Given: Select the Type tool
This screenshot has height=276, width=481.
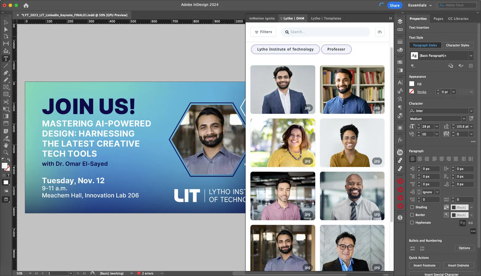Looking at the screenshot, I should [6, 59].
